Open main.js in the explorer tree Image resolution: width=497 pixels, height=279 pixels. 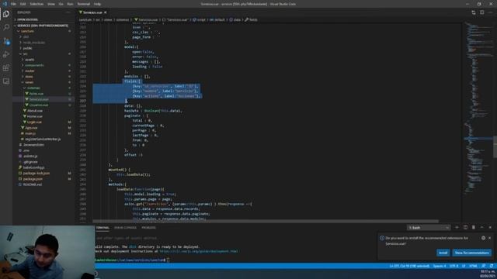pos(30,133)
